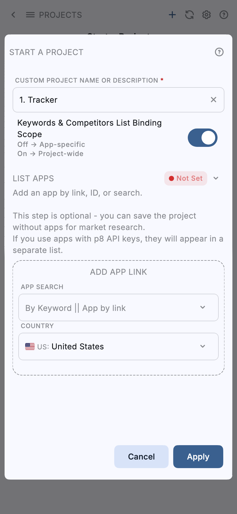Click the ADD APP LINK heading
Viewport: 237px width, 514px height.
pos(118,272)
